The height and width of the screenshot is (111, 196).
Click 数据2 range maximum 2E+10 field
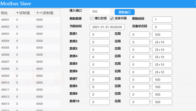(162, 42)
